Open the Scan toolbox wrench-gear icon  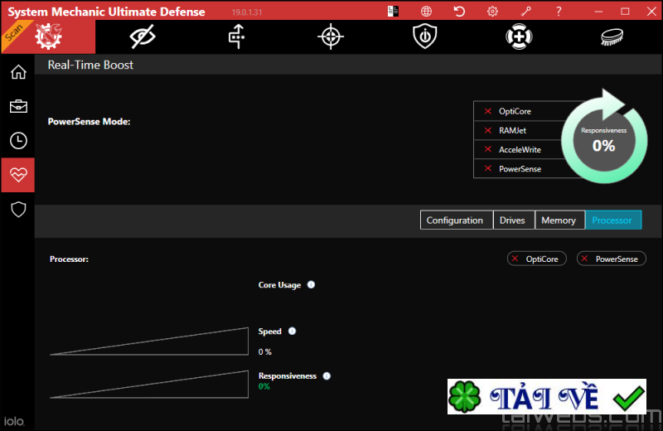pyautogui.click(x=48, y=36)
